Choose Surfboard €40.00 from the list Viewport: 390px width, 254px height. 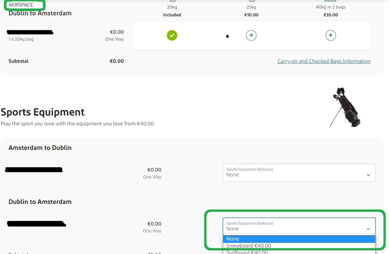pos(247,252)
